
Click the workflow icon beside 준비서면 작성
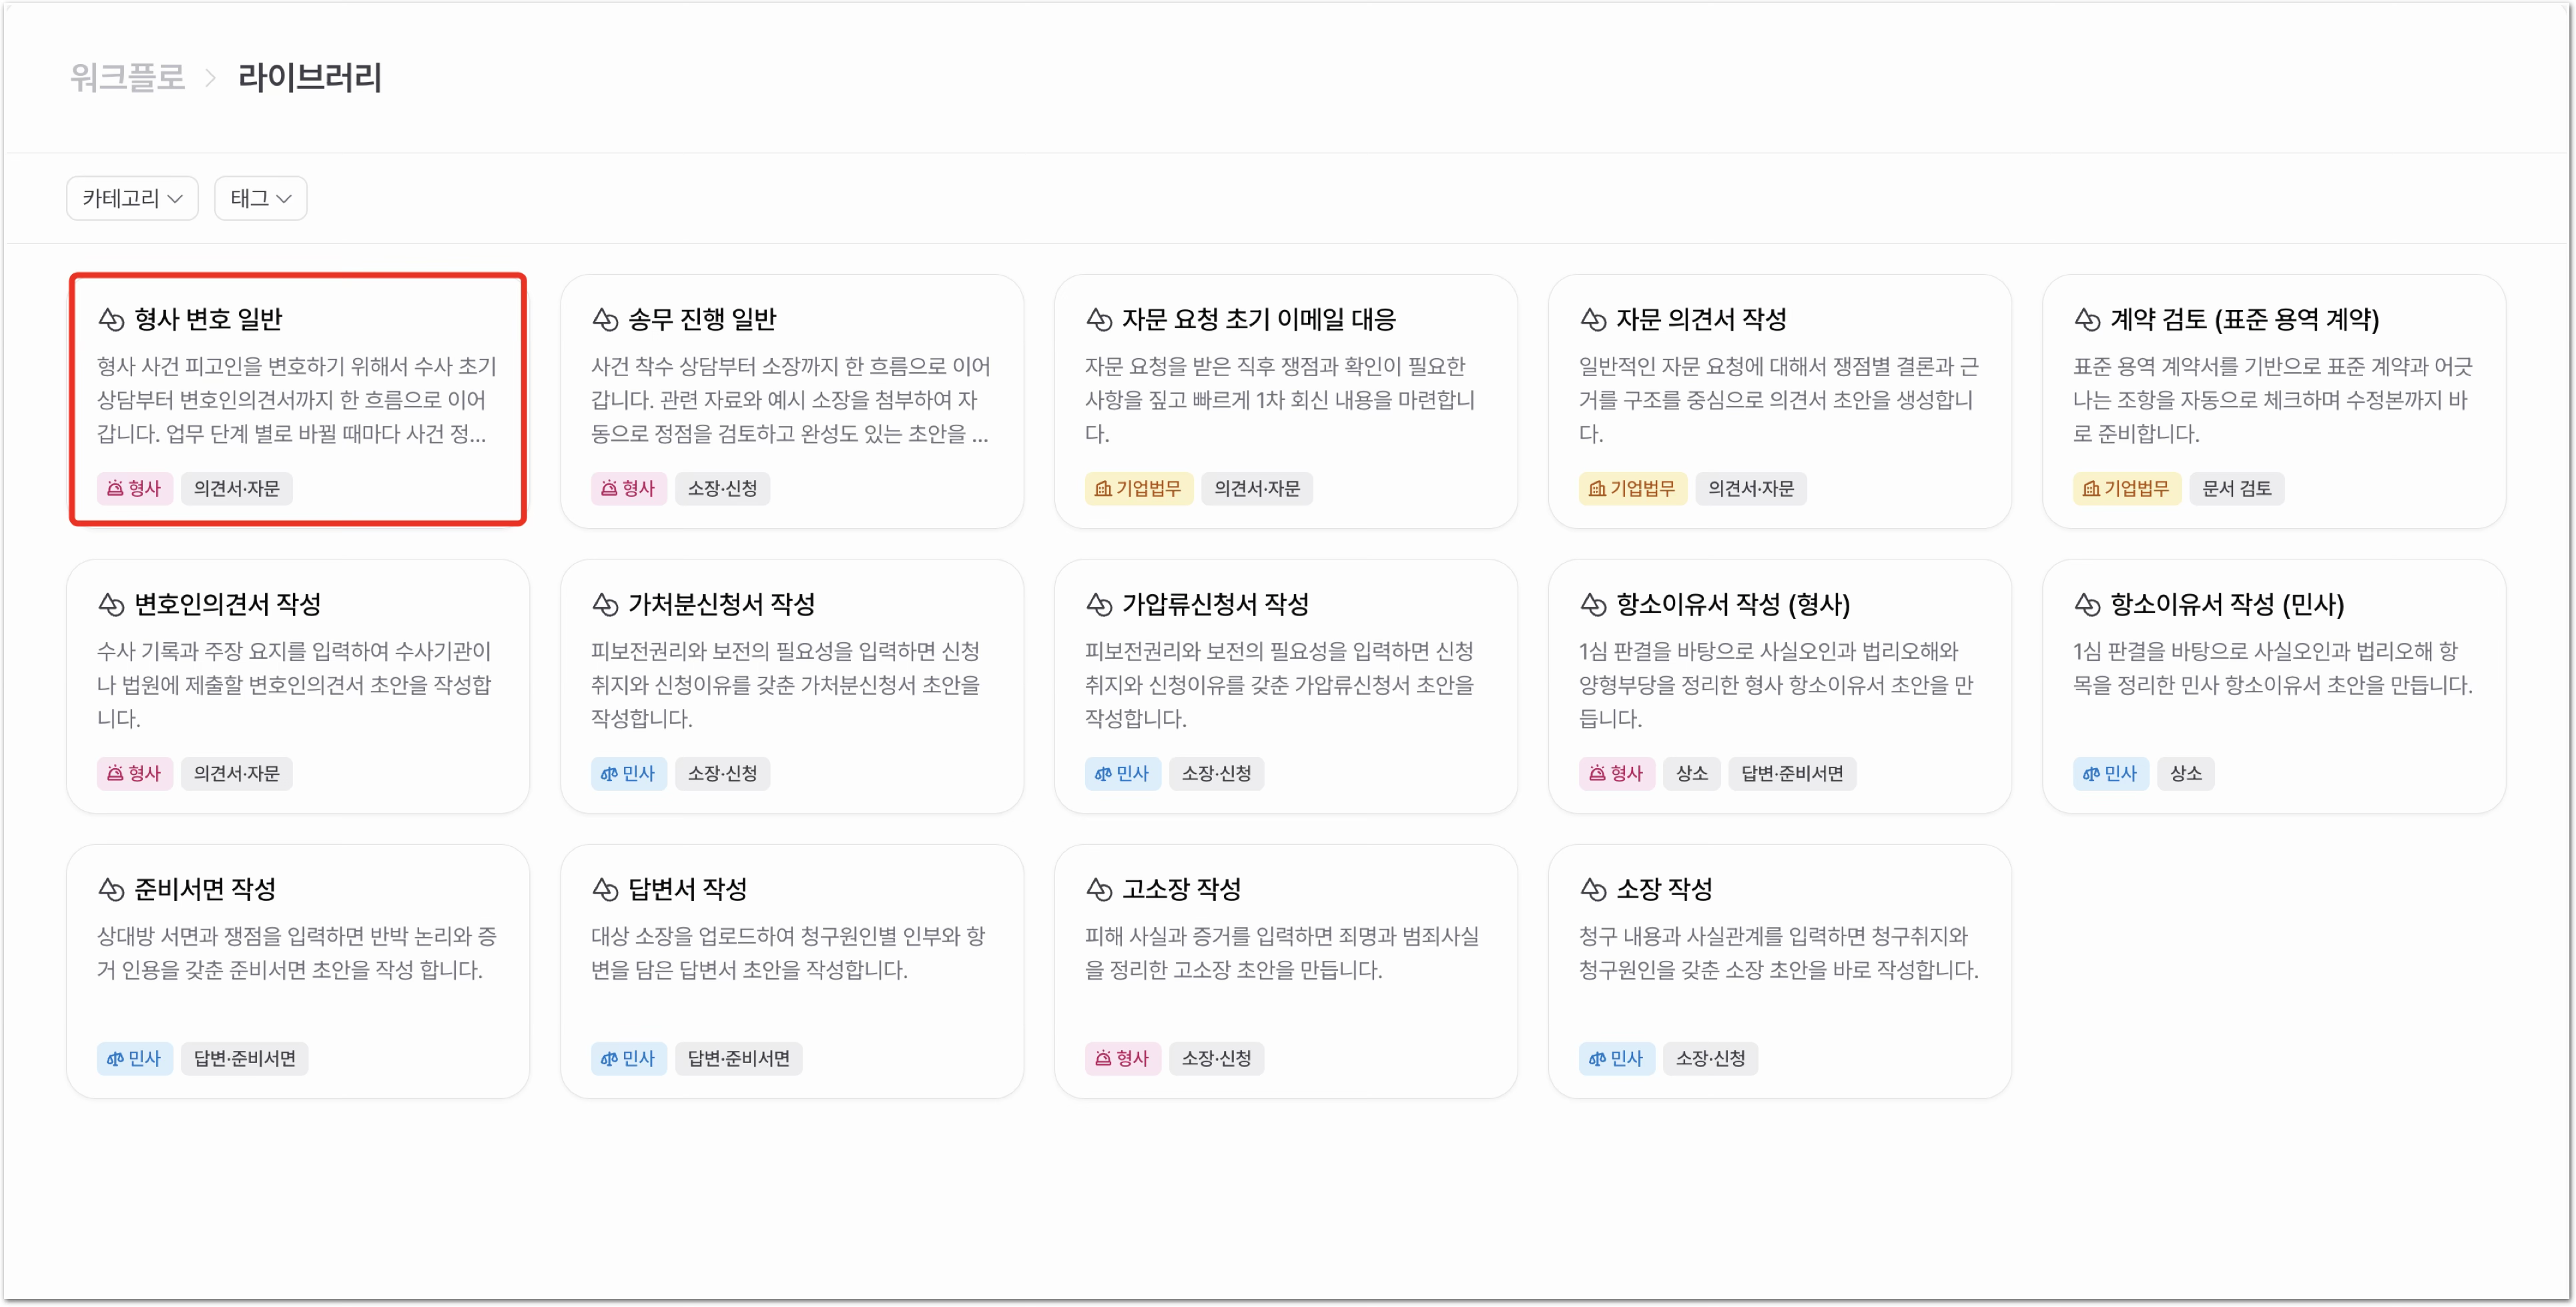(110, 890)
